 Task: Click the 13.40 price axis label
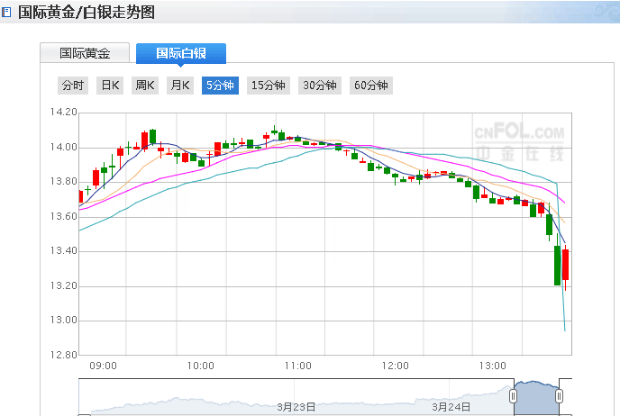coord(63,251)
